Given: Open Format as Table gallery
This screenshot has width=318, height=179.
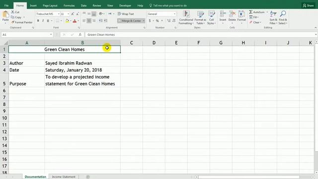Looking at the screenshot, I should point(200,18).
